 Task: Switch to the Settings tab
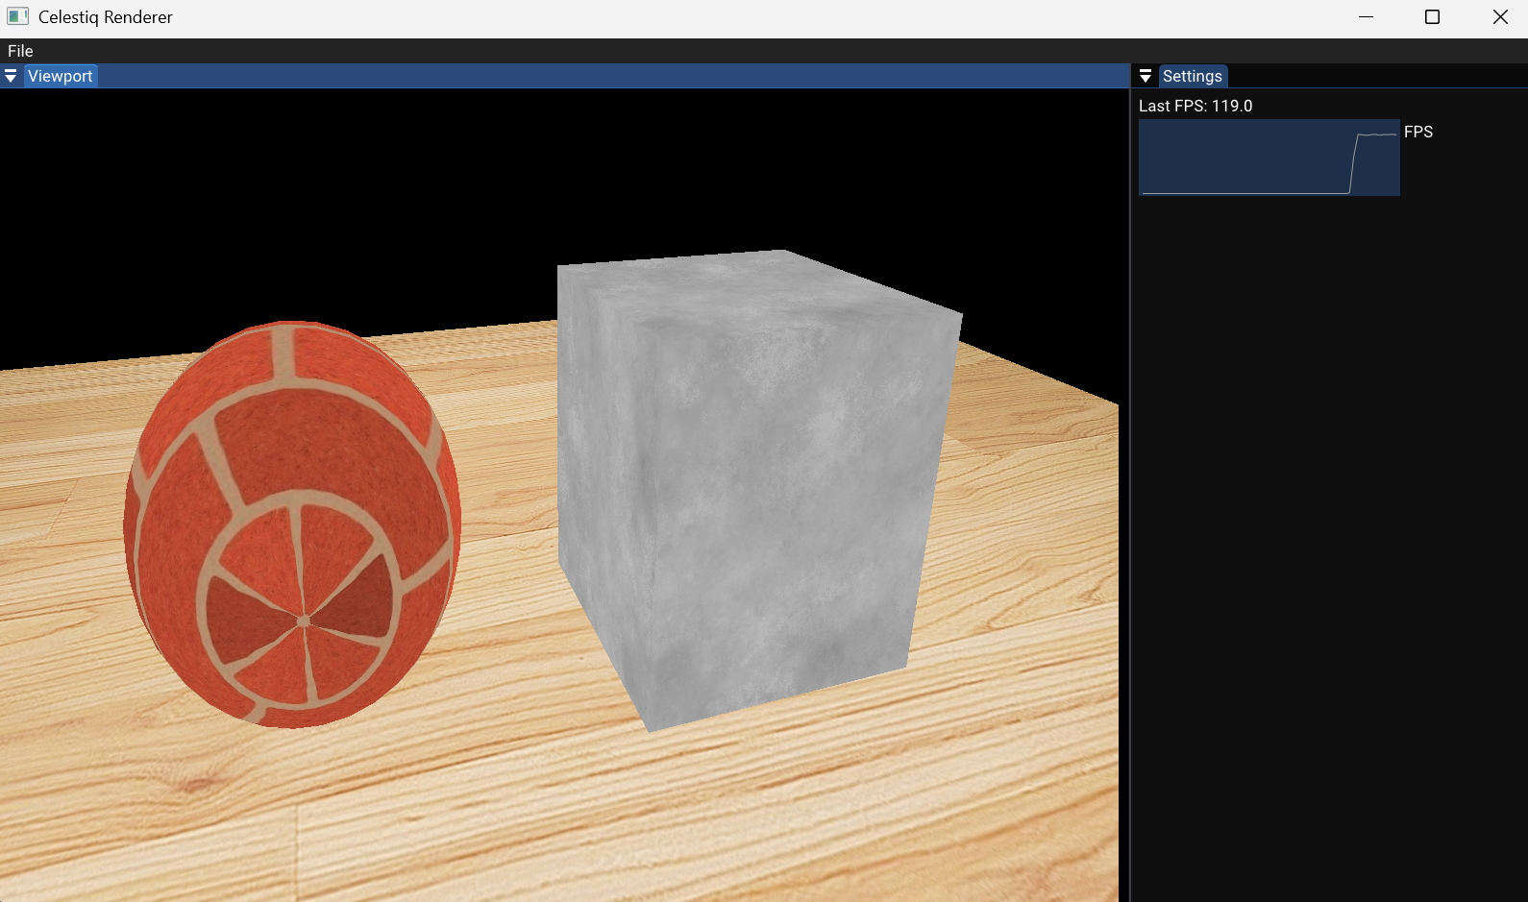(x=1192, y=76)
